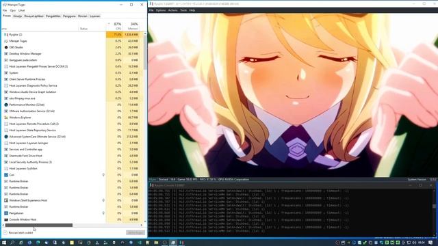Click the Pengaturan process icon
This screenshot has height=246, width=438.
6,213
